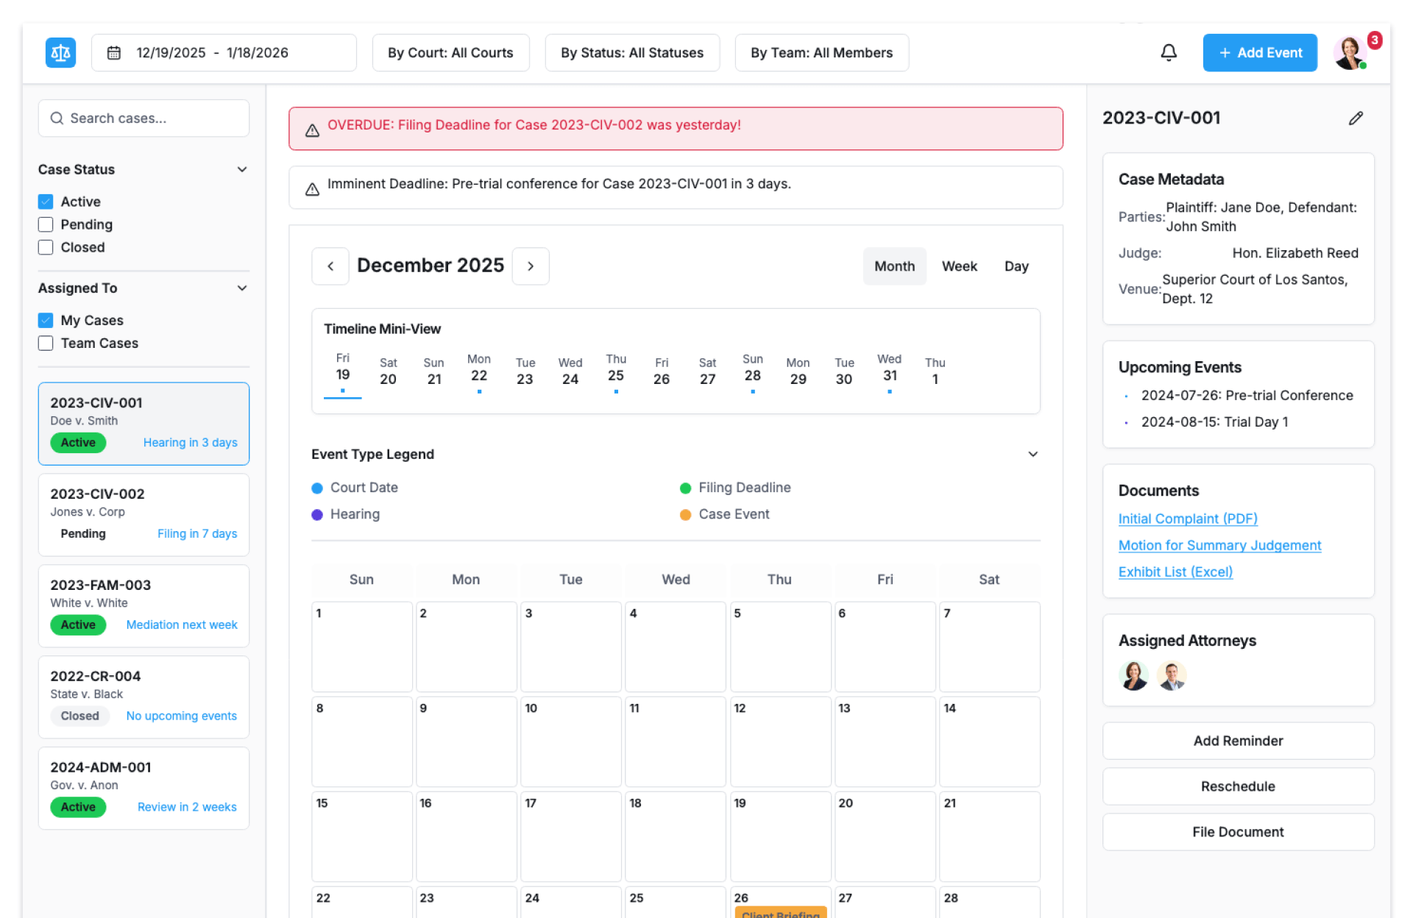Click the scales of justice logo

60,53
